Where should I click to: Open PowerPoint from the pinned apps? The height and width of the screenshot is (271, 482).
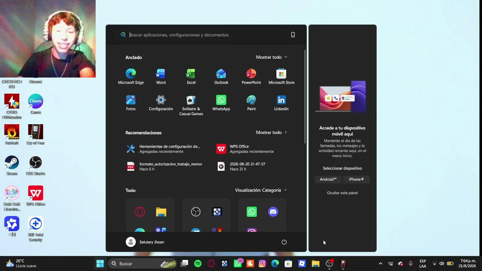coord(251,76)
